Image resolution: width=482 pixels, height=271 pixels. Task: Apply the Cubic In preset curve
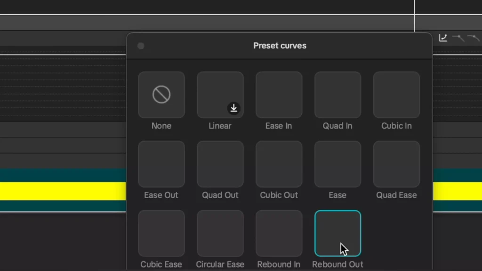pos(396,94)
